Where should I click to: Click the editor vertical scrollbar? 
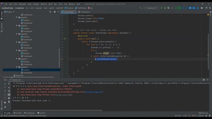pos(208,52)
